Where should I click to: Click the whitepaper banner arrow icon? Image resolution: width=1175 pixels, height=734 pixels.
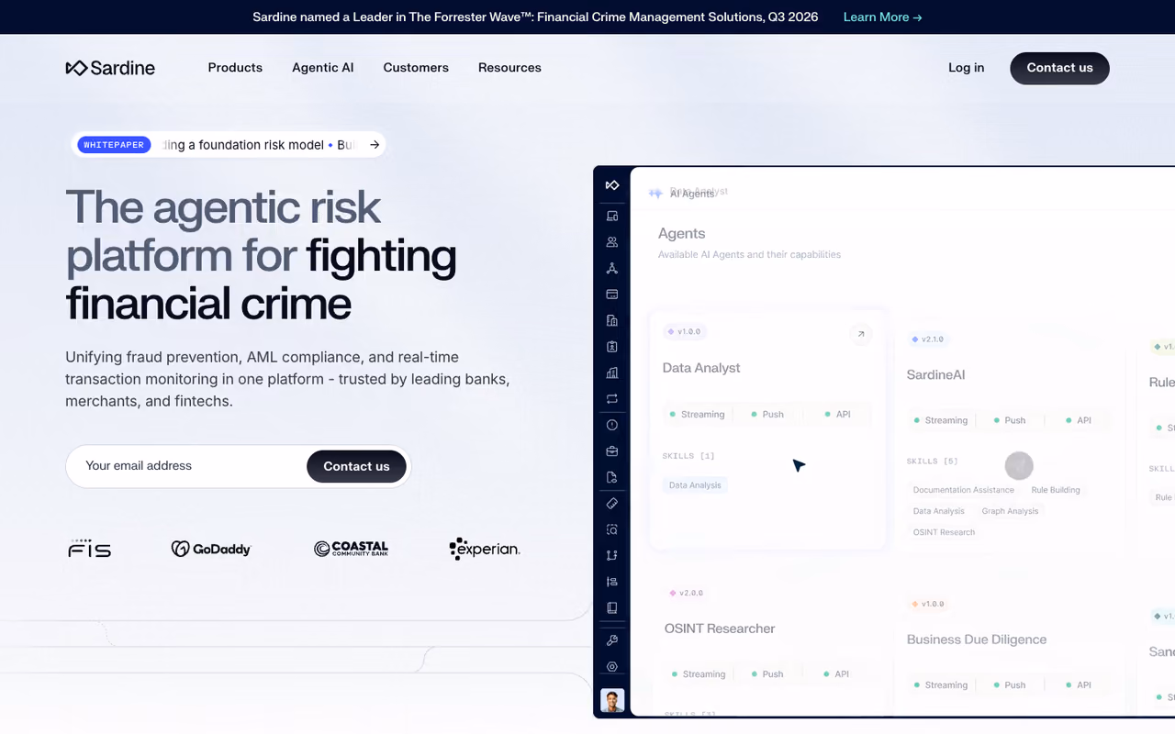pos(375,145)
